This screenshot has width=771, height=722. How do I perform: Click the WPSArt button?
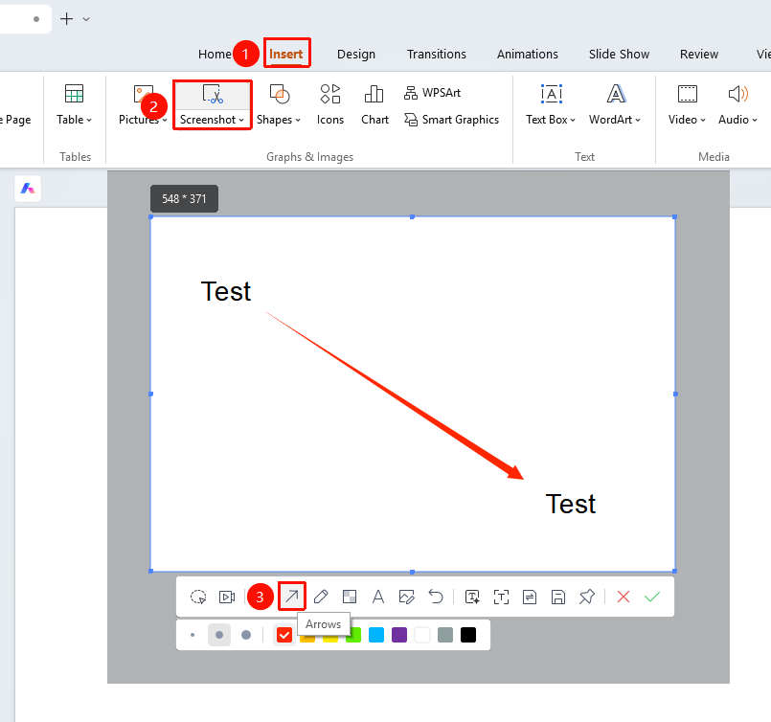(432, 92)
